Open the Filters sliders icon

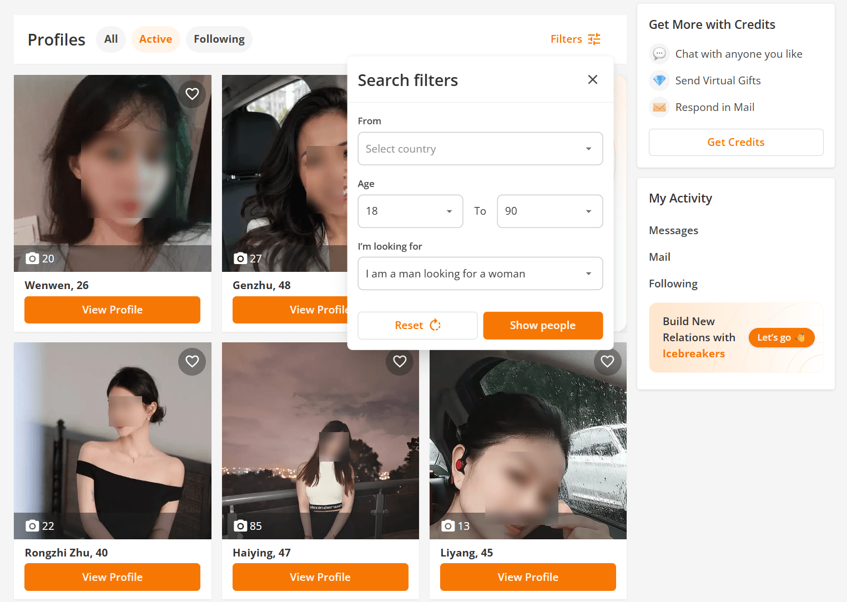(x=594, y=39)
